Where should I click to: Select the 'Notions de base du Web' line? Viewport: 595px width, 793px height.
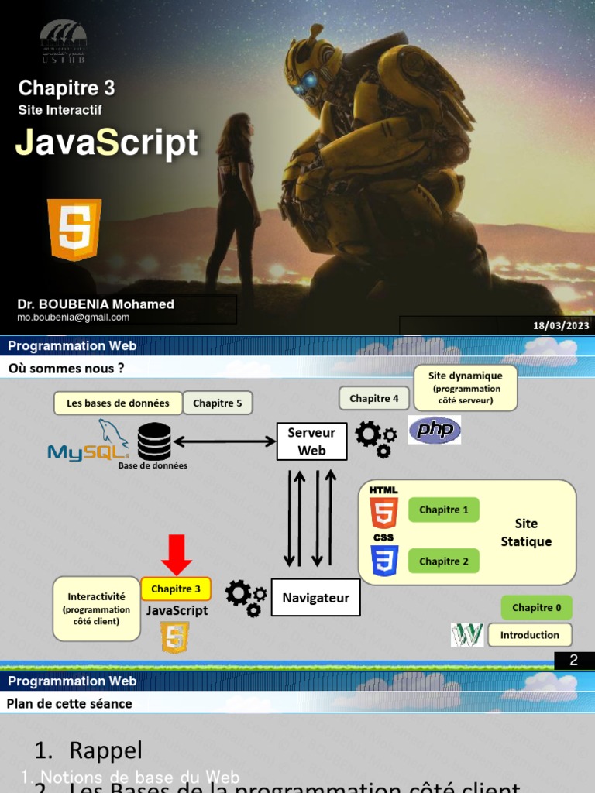pos(130,777)
